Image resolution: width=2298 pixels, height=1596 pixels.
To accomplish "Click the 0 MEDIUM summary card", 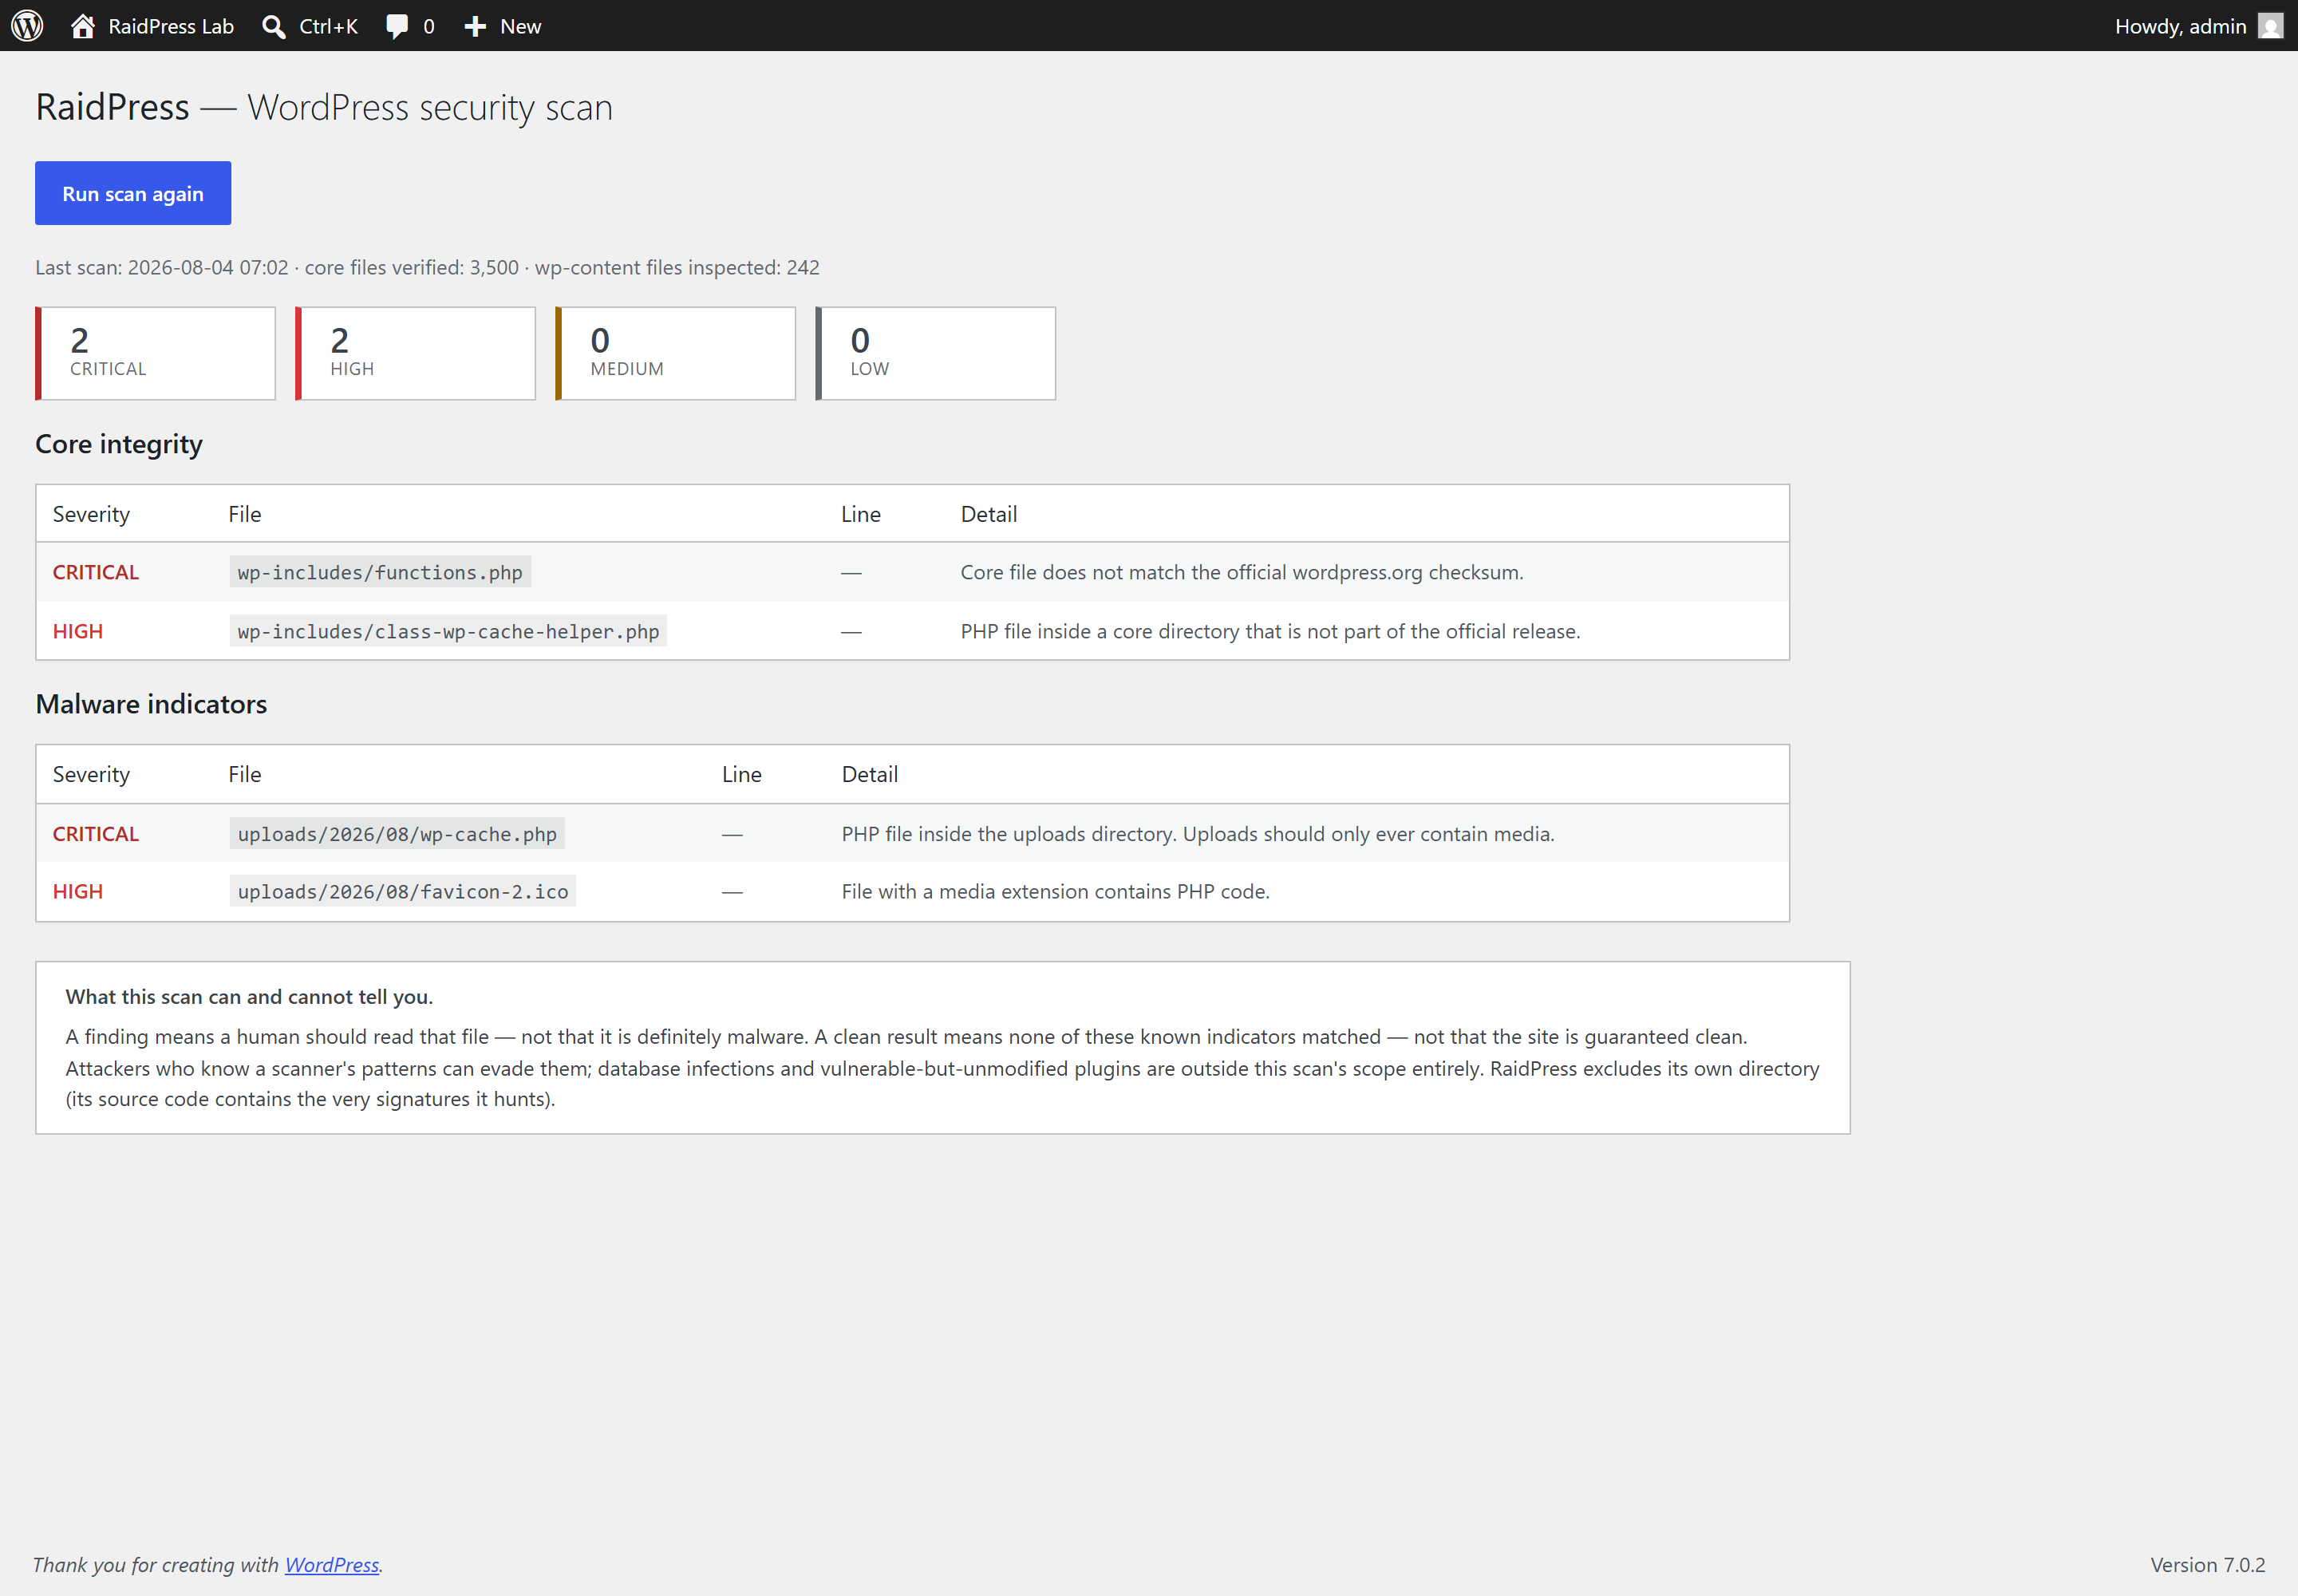I will [675, 353].
